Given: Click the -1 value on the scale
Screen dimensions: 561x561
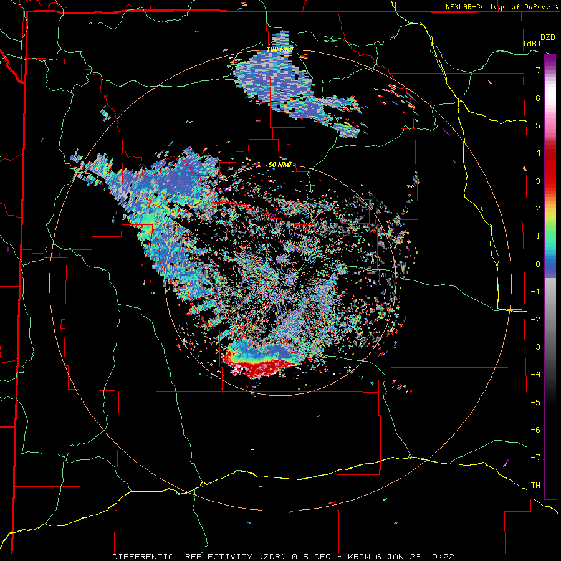Looking at the screenshot, I should click(x=535, y=292).
